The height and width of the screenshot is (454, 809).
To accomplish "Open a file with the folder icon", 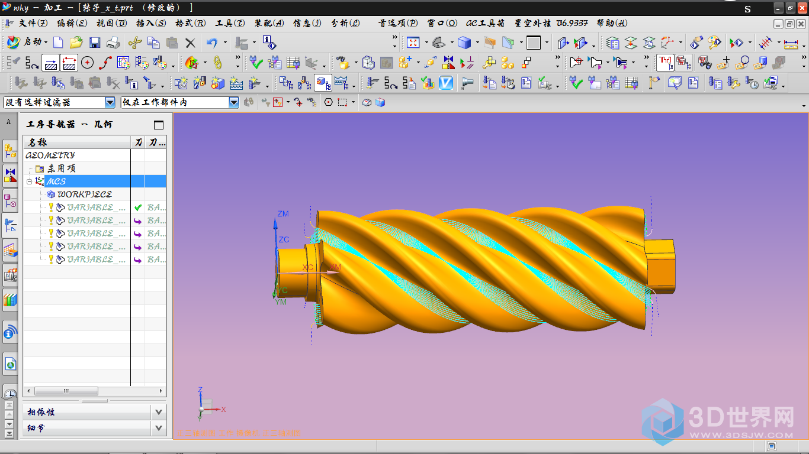I will (76, 43).
